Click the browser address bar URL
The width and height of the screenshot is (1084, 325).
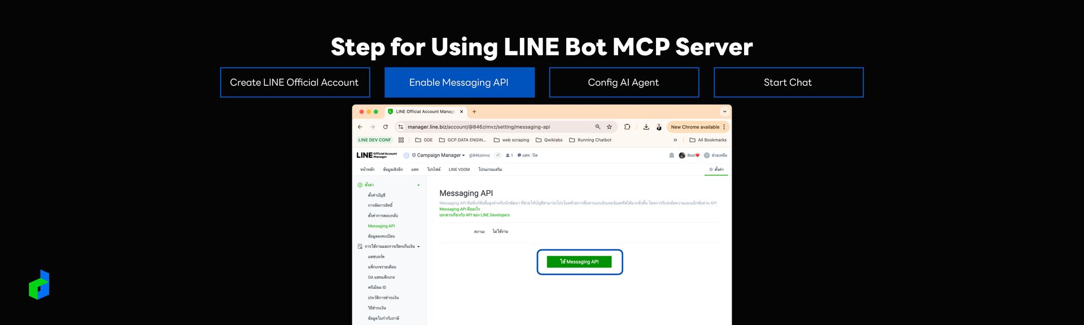[x=479, y=127]
